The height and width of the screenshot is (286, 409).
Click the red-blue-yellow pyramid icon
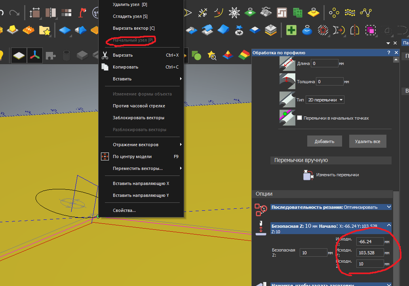(228, 55)
